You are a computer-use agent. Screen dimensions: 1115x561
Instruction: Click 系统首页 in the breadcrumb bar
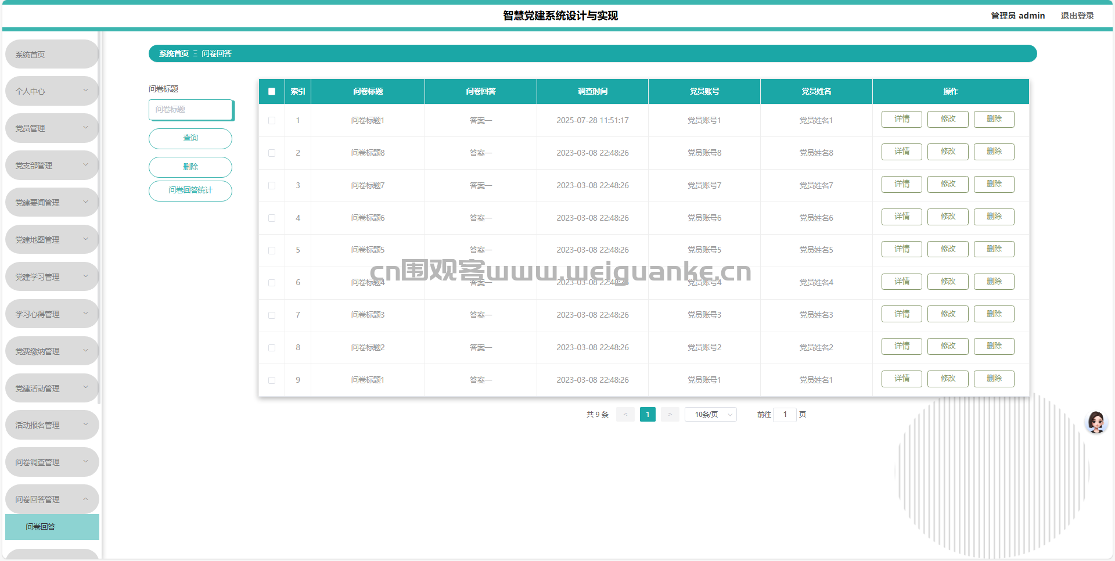point(174,53)
